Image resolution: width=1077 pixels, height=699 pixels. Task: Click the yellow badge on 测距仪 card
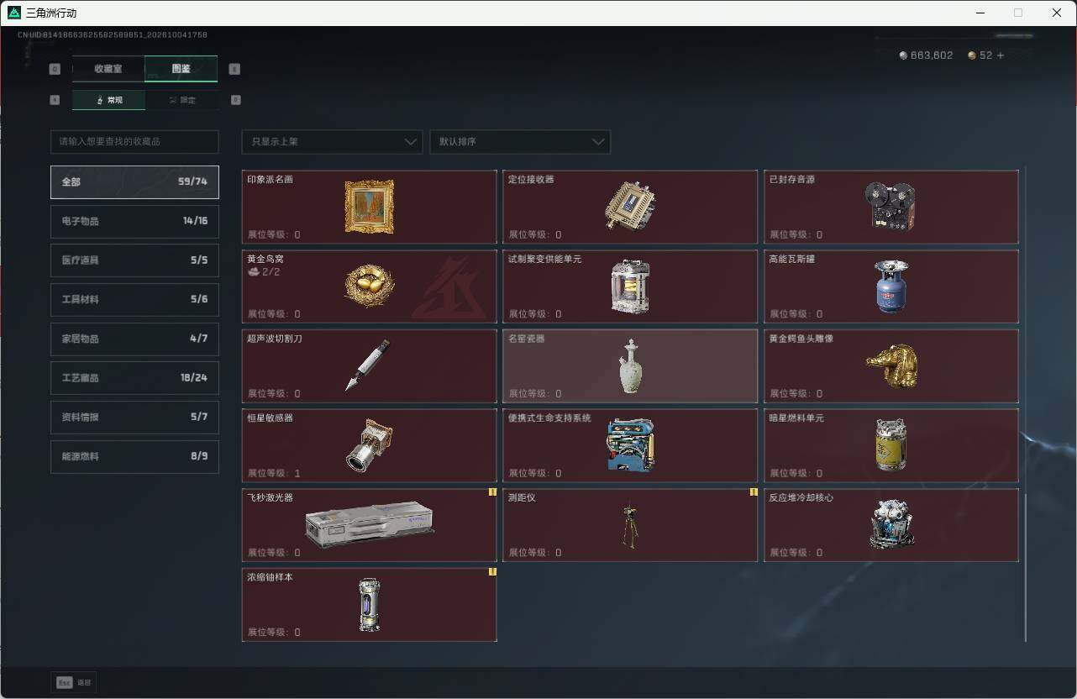coord(754,492)
